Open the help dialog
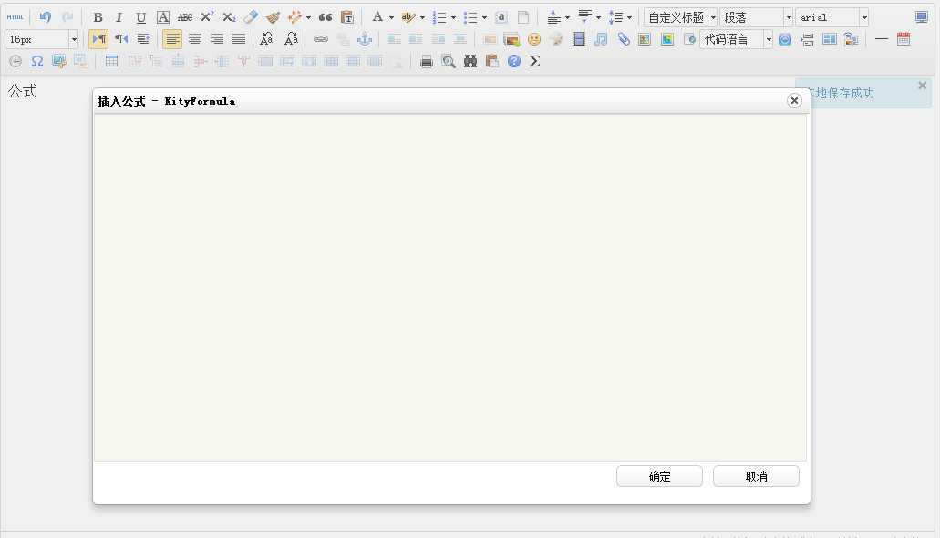This screenshot has width=940, height=538. pyautogui.click(x=513, y=61)
